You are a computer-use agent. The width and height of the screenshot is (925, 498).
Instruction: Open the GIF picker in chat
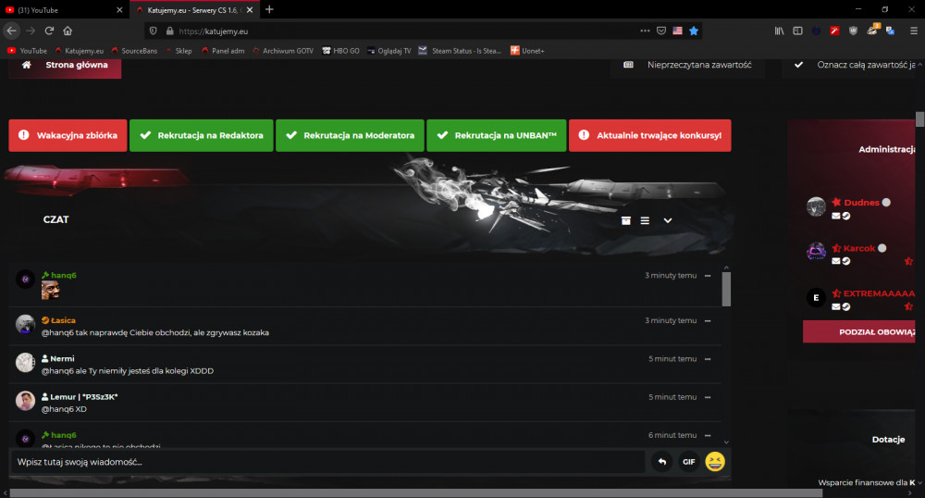pos(688,462)
